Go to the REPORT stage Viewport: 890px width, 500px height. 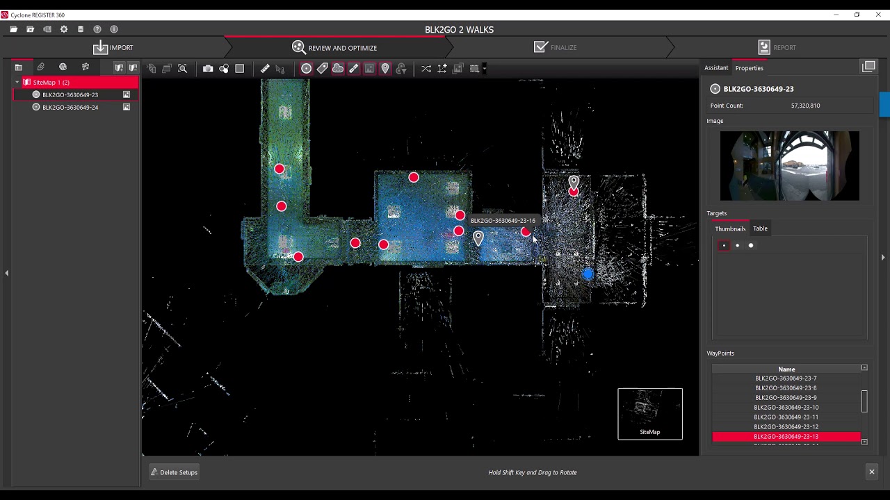pyautogui.click(x=777, y=47)
